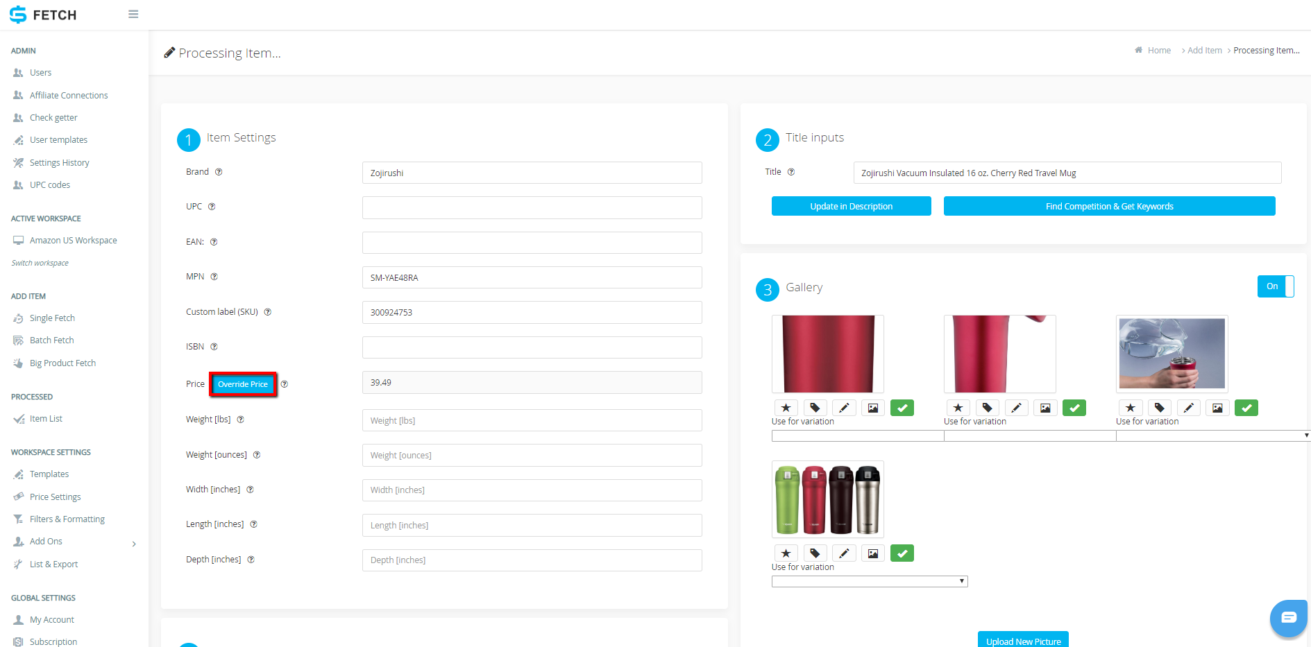This screenshot has width=1311, height=647.
Task: Open UPC codes in sidebar
Action: [49, 185]
